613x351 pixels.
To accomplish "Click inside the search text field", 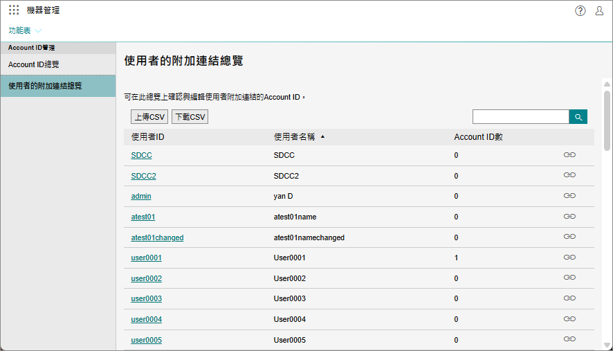I will tap(520, 116).
